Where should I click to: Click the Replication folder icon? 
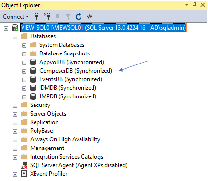click(x=24, y=122)
